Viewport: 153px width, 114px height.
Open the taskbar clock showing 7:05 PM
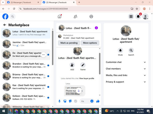[140, 111]
